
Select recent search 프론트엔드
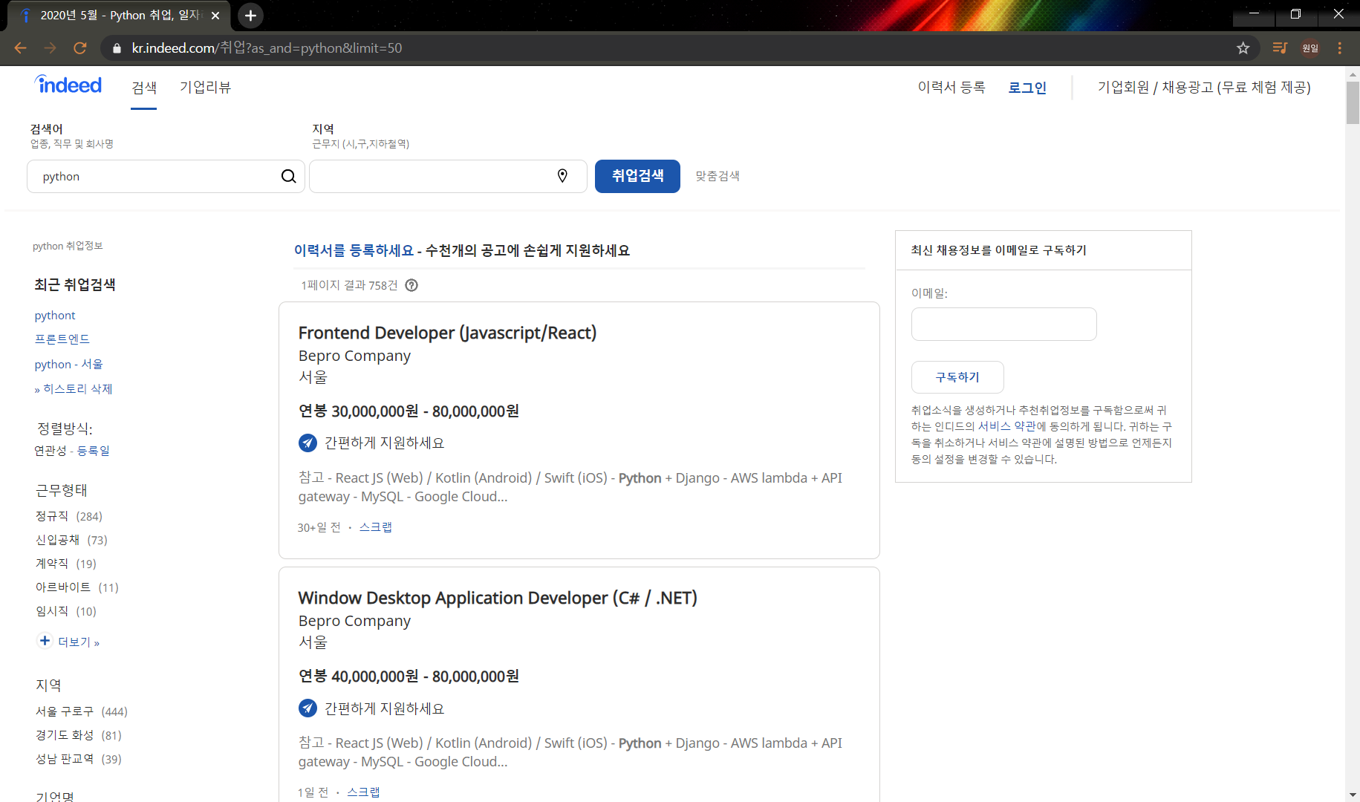[x=62, y=339]
